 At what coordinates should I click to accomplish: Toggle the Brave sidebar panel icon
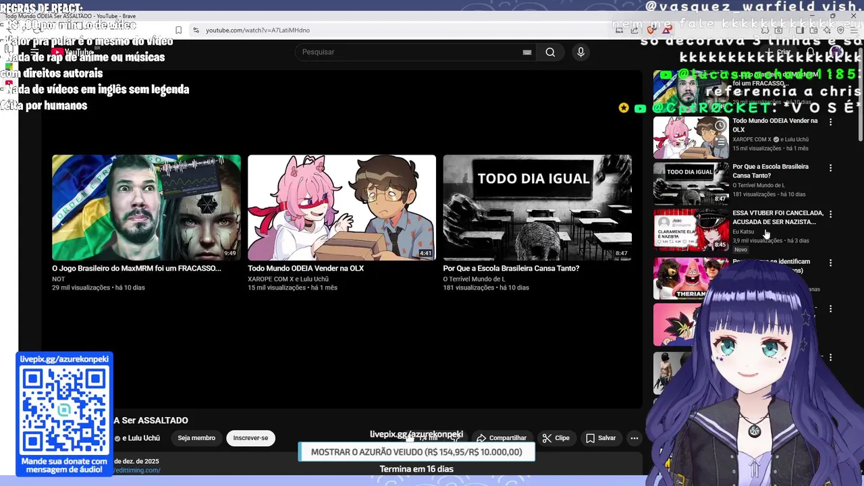[x=799, y=30]
